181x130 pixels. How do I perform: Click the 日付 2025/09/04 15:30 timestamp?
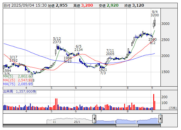(x=25, y=6)
